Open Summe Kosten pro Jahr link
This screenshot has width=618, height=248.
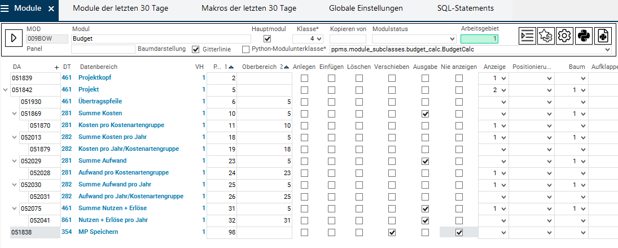click(x=112, y=137)
